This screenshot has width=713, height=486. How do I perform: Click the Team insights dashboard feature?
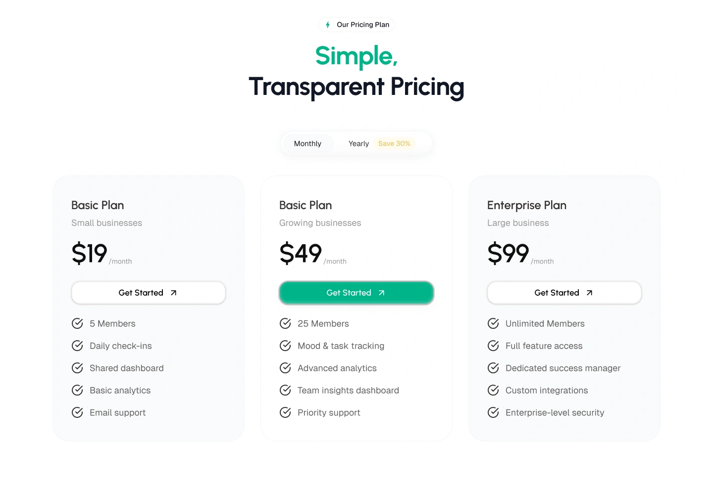point(348,390)
